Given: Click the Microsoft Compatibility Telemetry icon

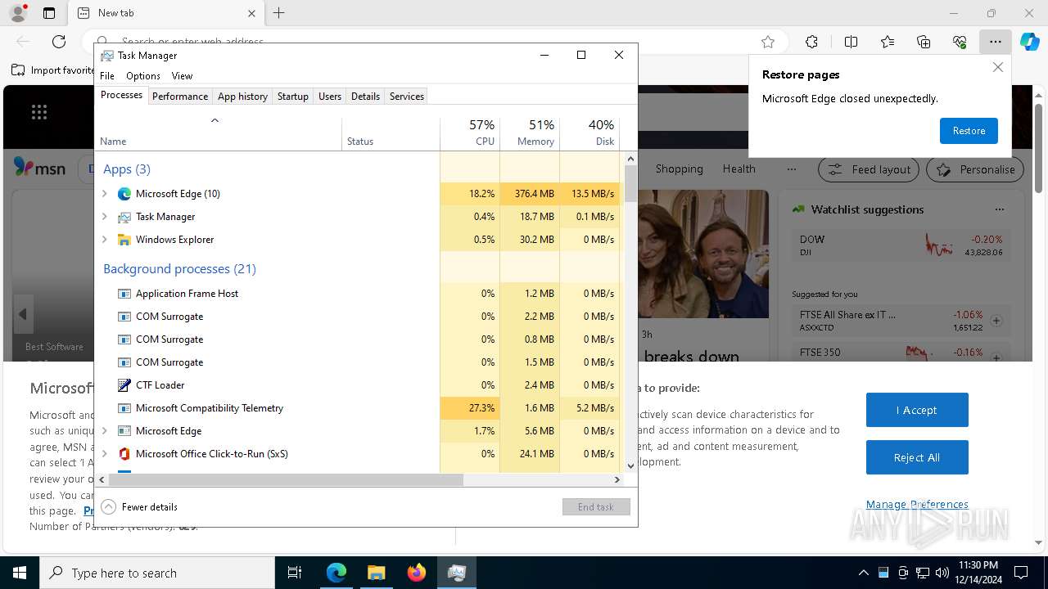Looking at the screenshot, I should [124, 408].
